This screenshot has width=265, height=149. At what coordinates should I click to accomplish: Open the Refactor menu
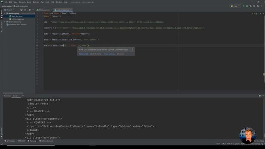(36, 2)
